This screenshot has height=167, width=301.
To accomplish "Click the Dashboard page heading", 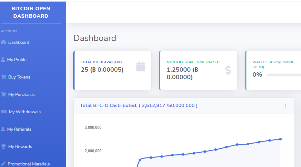I will point(95,38).
